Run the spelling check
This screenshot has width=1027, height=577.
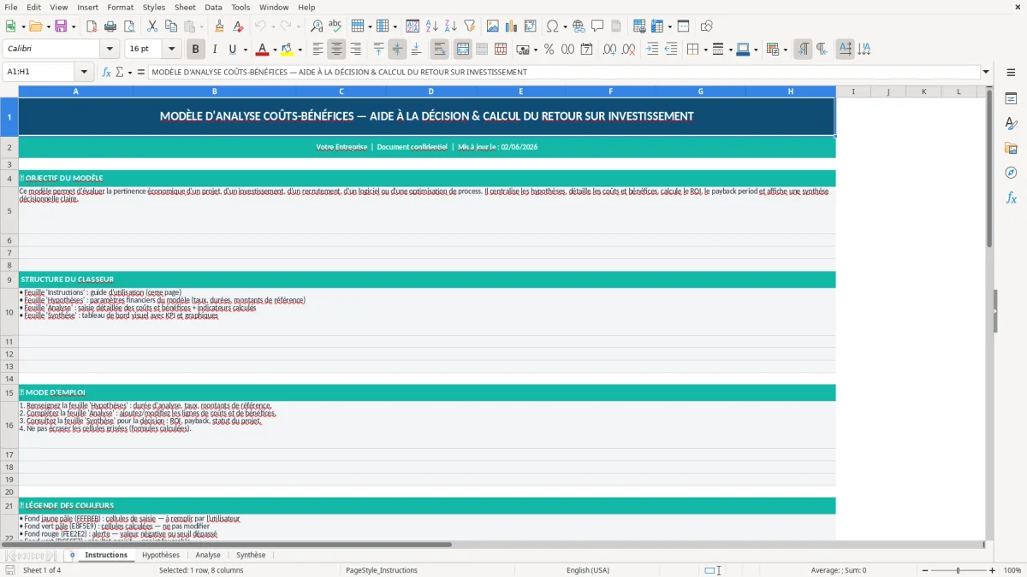click(335, 26)
